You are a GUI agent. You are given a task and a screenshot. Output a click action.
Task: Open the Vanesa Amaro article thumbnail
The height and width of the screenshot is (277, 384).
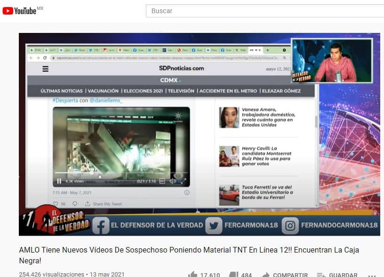click(229, 118)
